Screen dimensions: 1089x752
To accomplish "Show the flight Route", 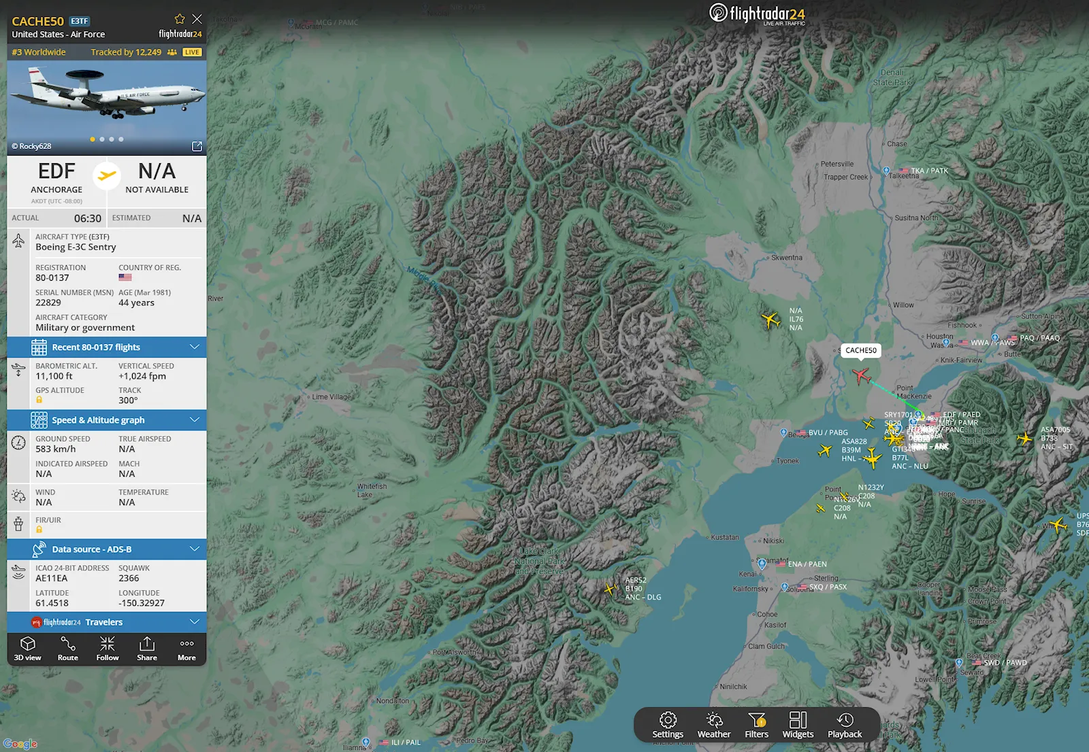I will pos(68,649).
